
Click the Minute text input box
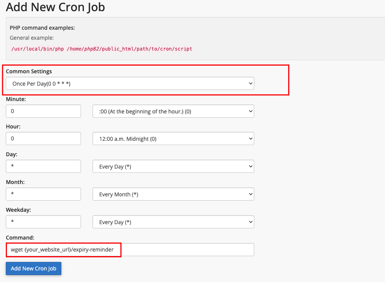coord(43,111)
